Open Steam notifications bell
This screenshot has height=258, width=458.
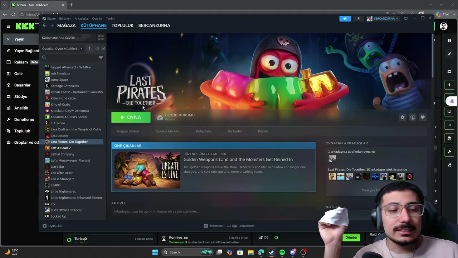[358, 19]
